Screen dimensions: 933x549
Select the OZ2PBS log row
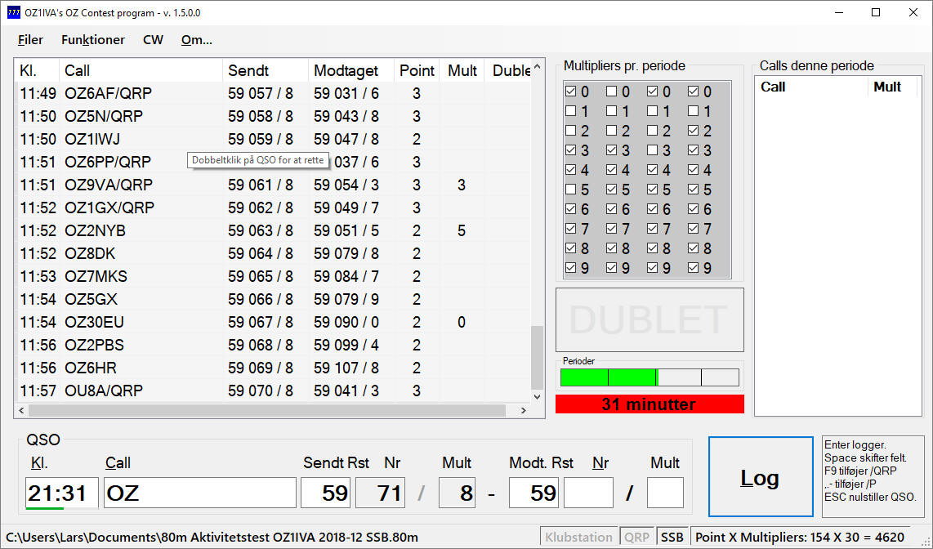[x=273, y=345]
